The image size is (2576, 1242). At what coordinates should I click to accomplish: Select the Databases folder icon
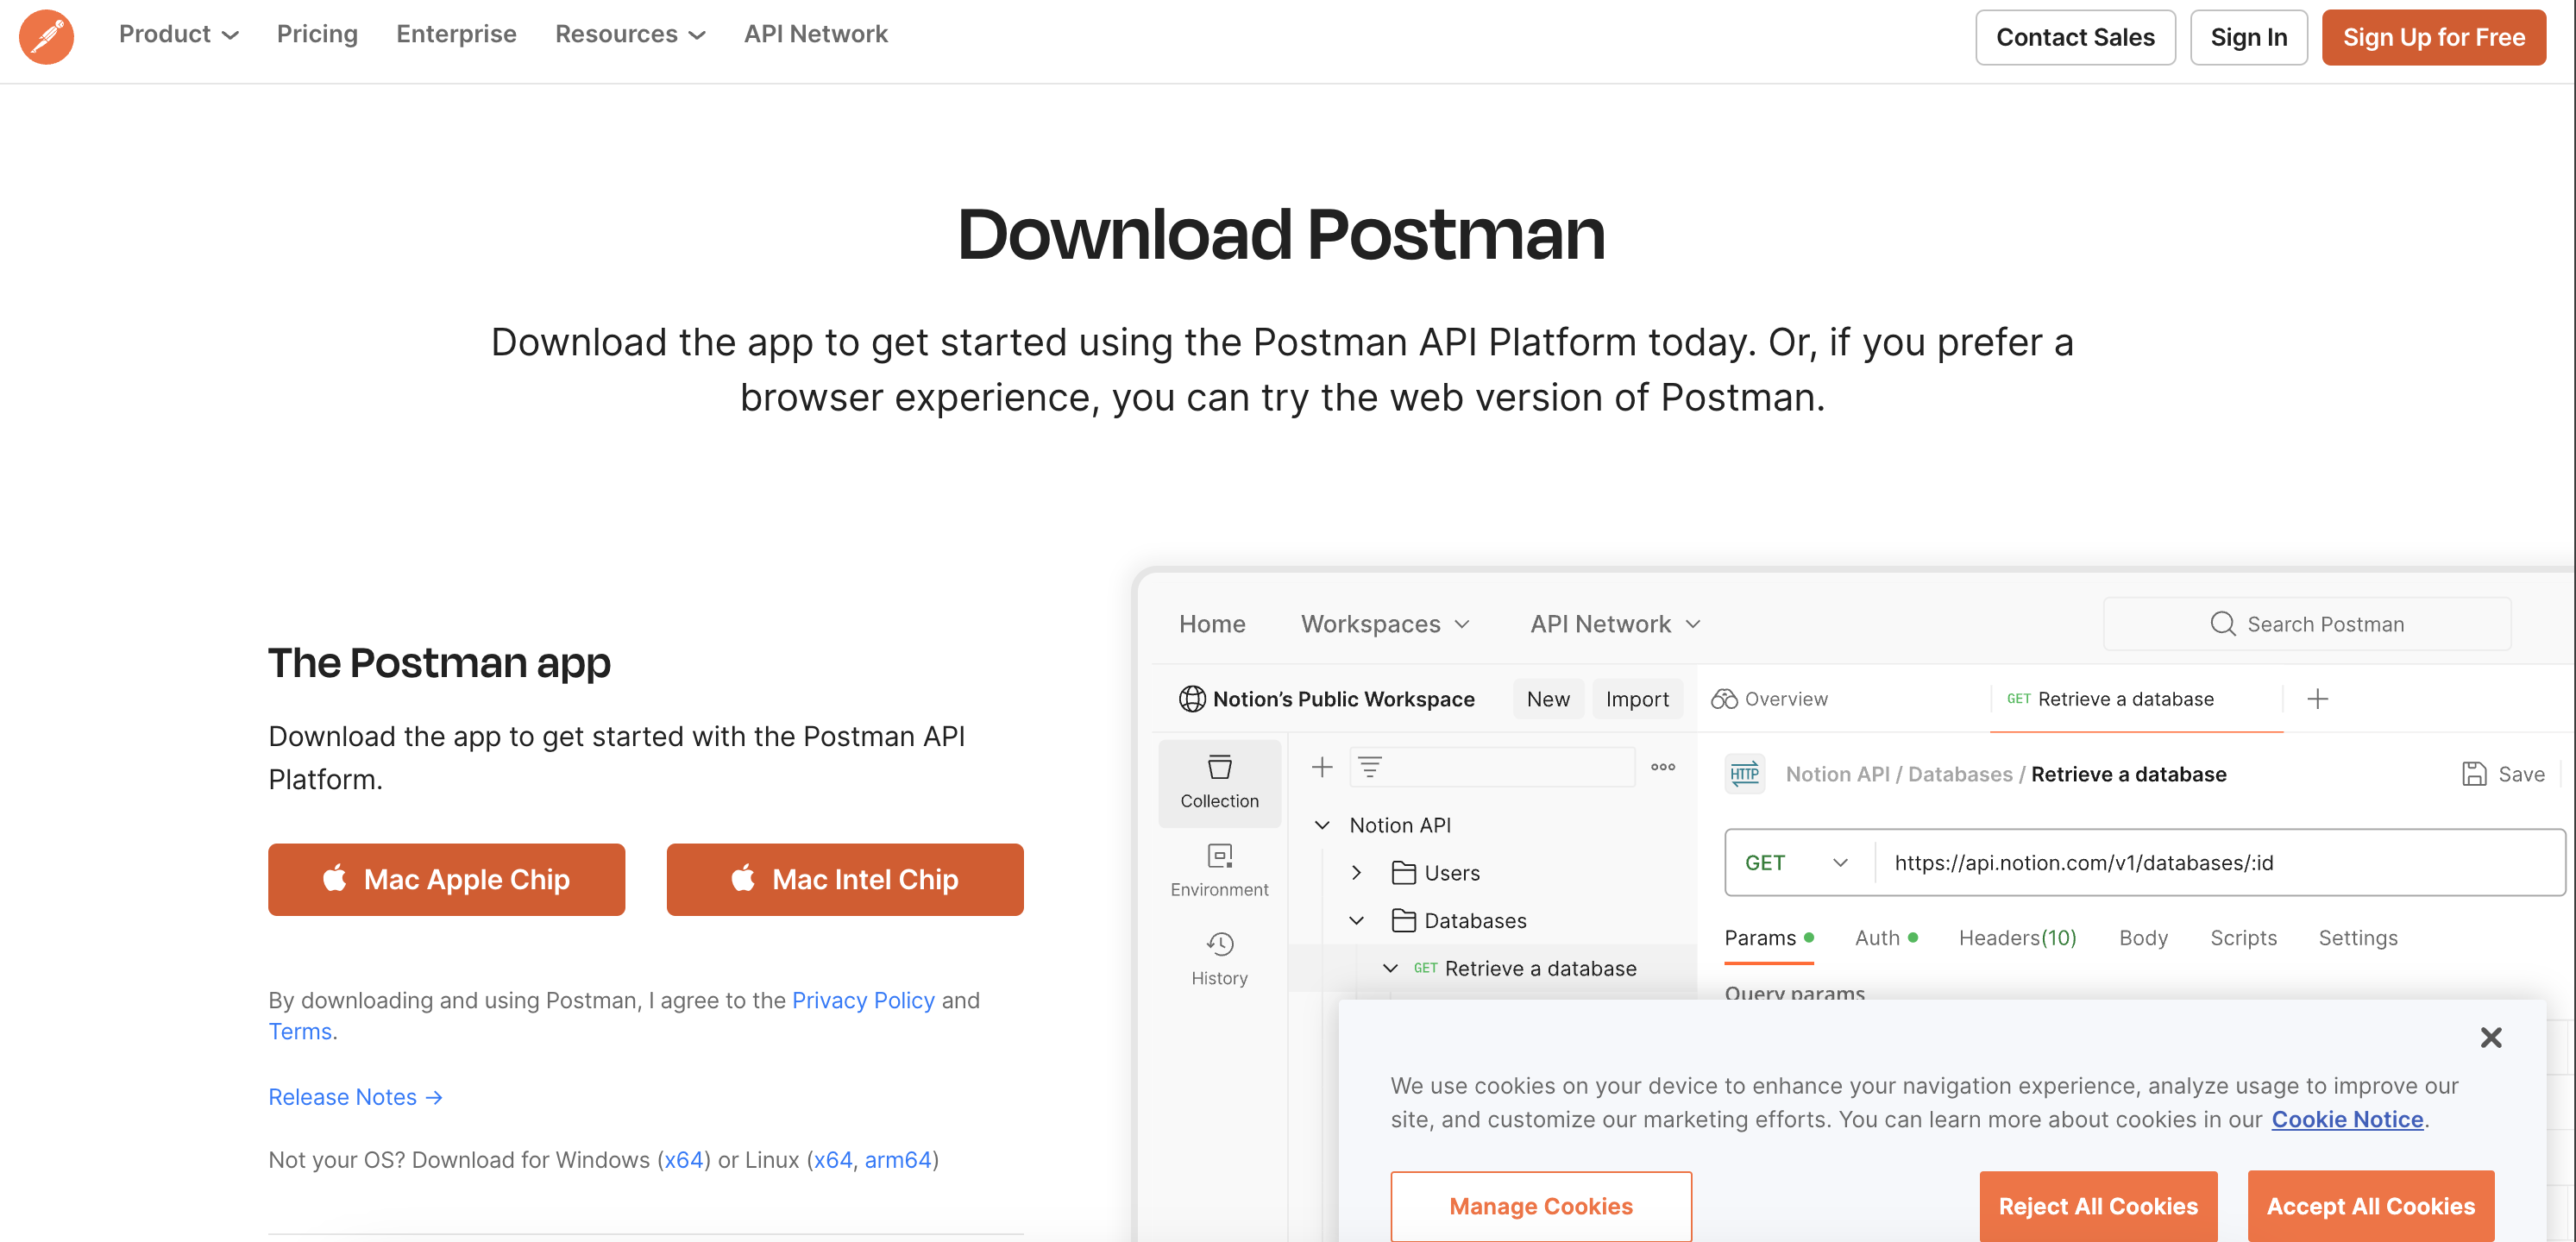tap(1403, 921)
